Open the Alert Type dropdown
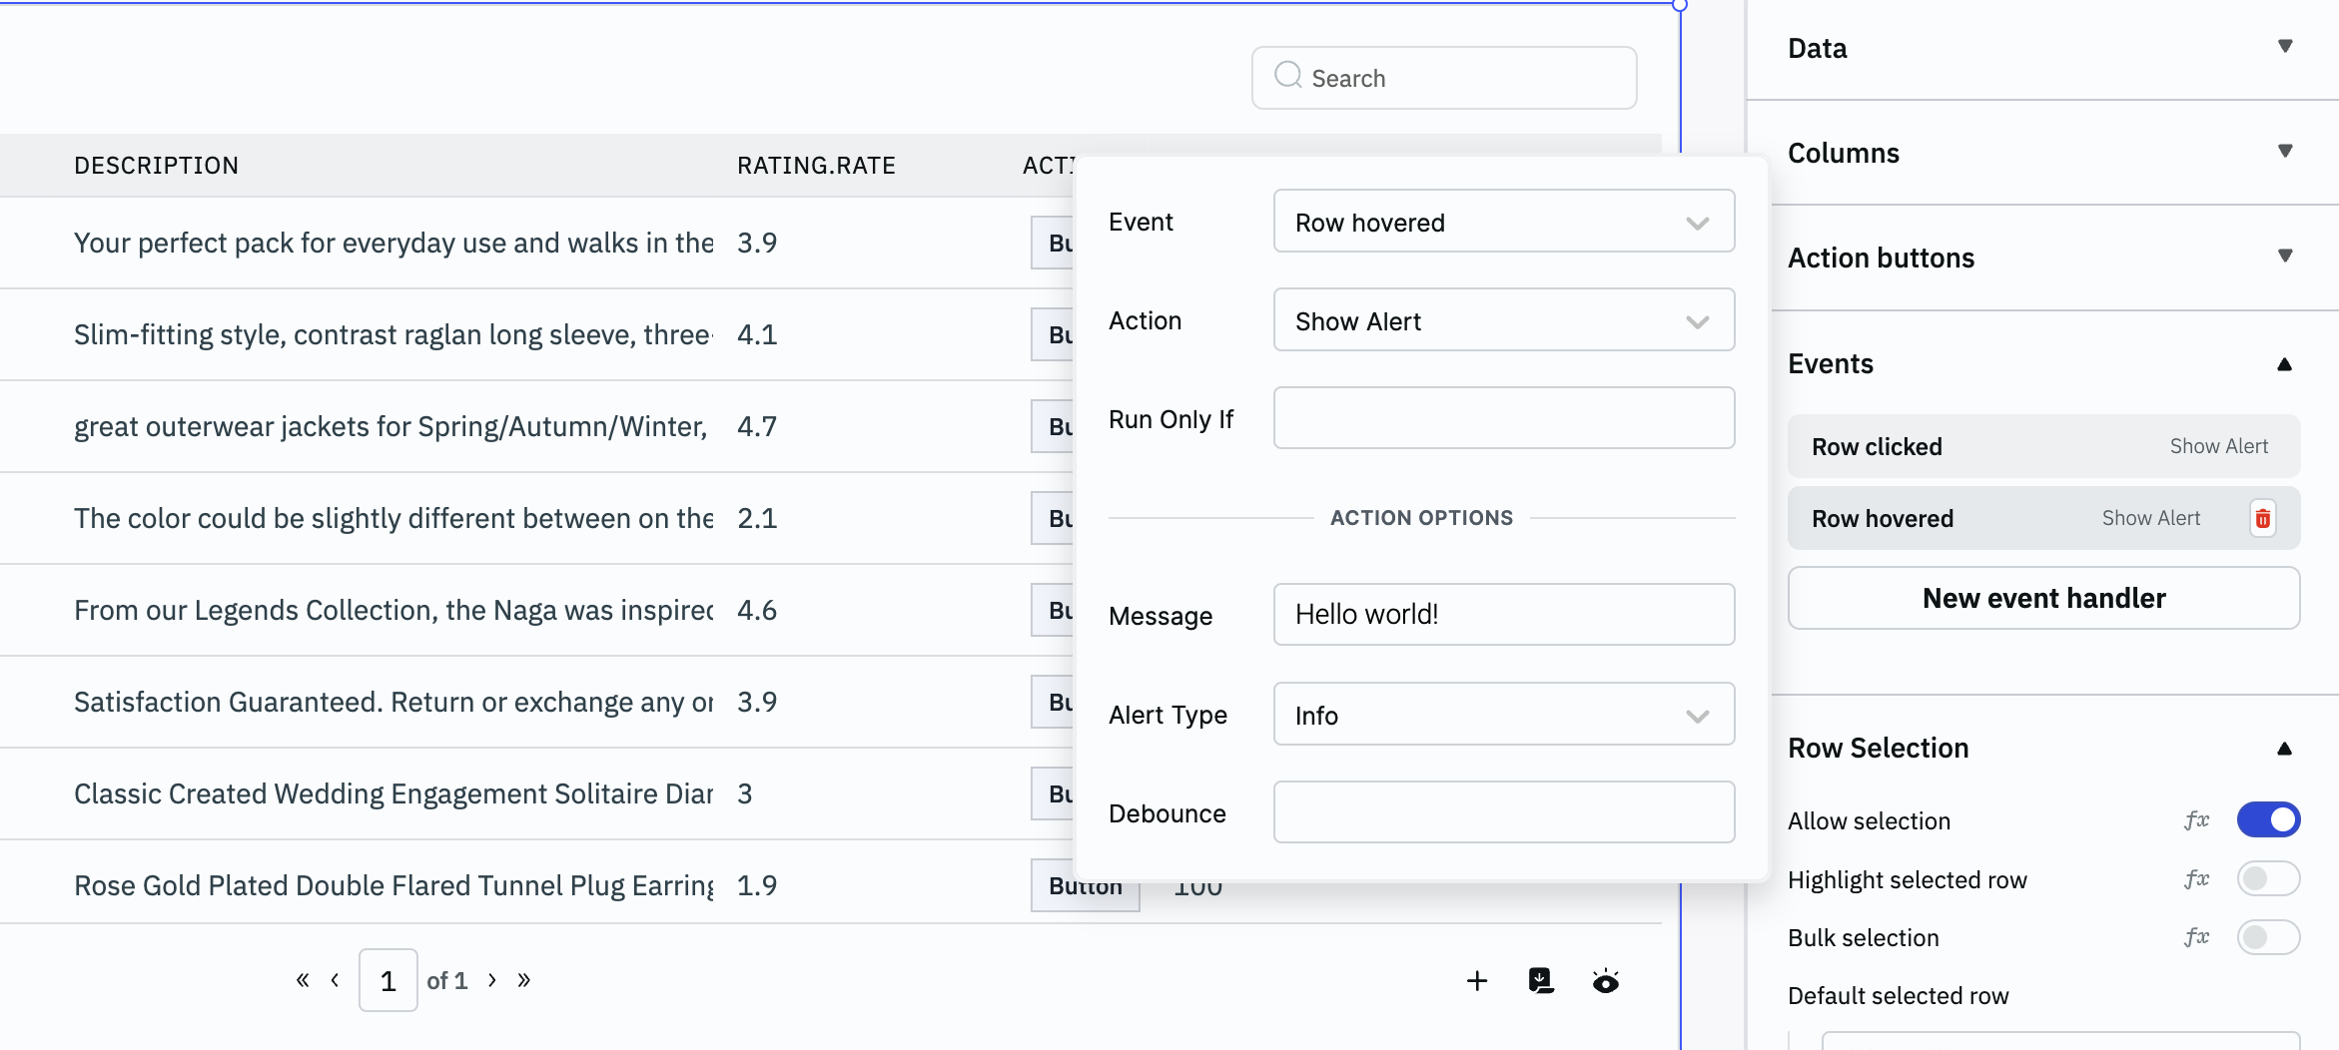The image size is (2339, 1050). click(x=1503, y=715)
